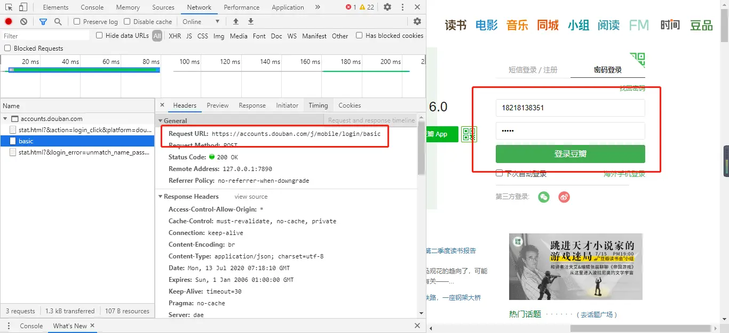Toggle the network filter funnel icon
Screen dimensions: 729x333
coord(43,21)
